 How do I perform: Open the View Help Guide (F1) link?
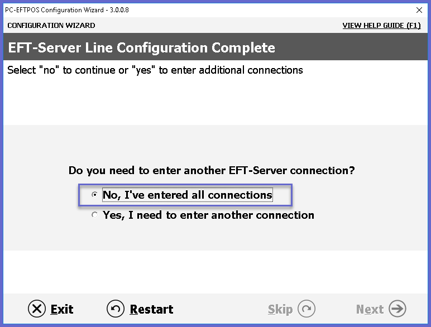(x=381, y=26)
